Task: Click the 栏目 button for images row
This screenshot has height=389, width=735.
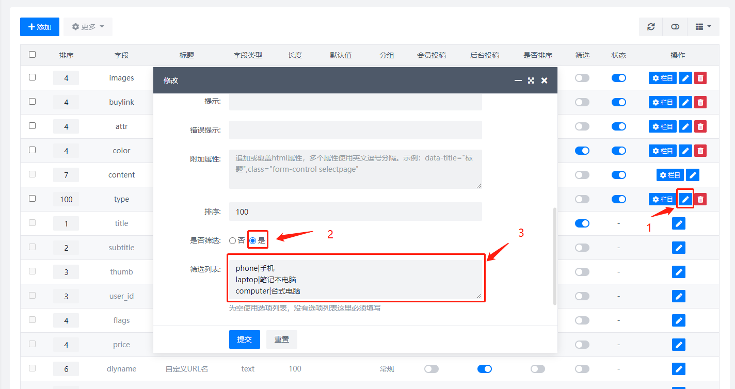Action: pyautogui.click(x=663, y=78)
